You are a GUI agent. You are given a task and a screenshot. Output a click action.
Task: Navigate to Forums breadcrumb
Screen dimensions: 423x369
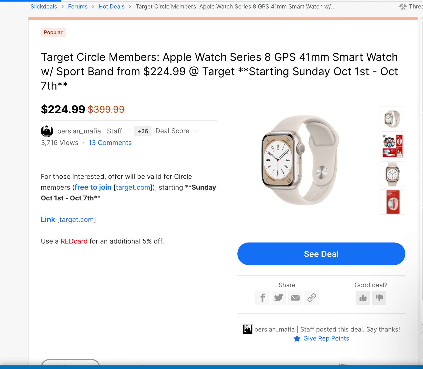pos(78,7)
